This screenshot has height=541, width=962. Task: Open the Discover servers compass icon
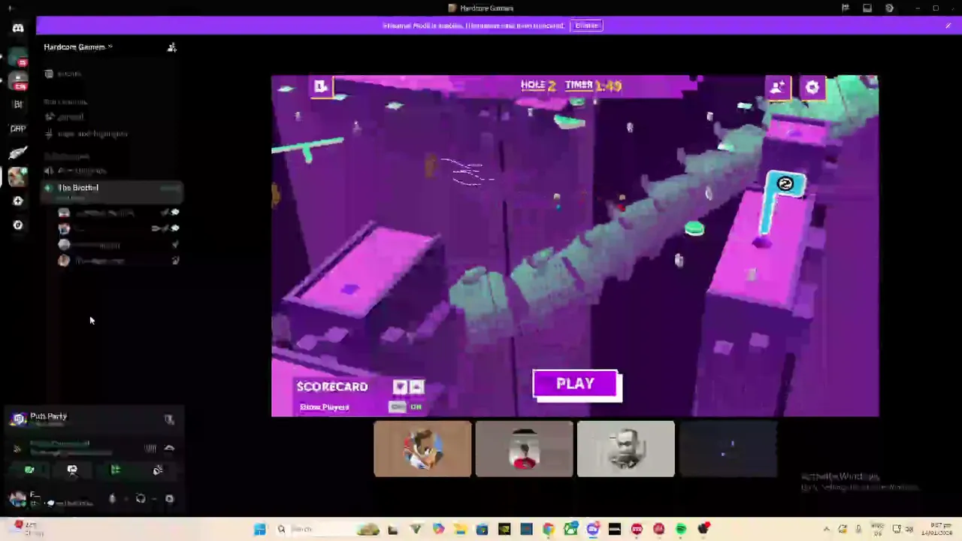pyautogui.click(x=18, y=225)
